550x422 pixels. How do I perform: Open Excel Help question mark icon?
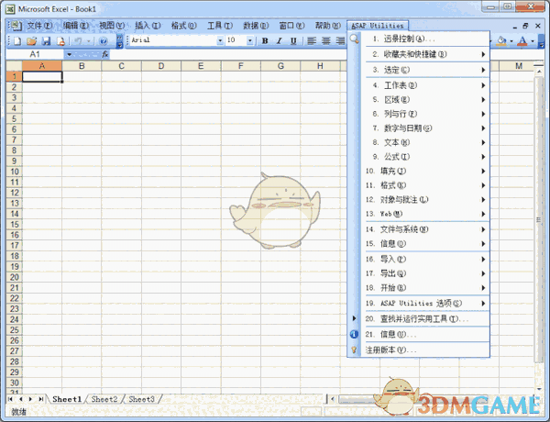coord(103,41)
